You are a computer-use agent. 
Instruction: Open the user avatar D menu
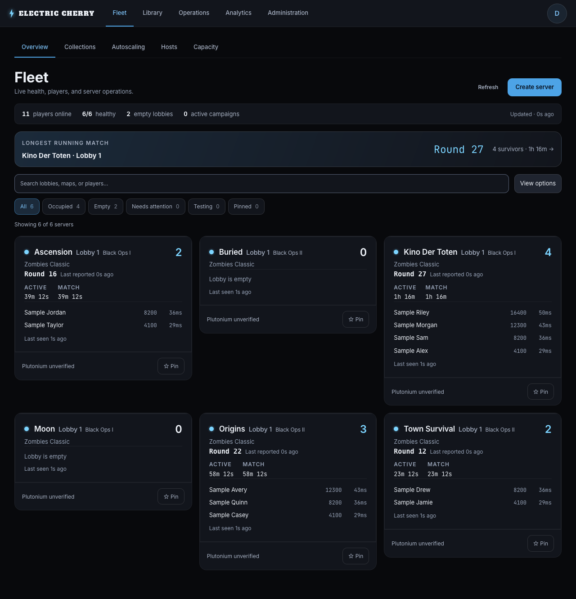(x=557, y=14)
